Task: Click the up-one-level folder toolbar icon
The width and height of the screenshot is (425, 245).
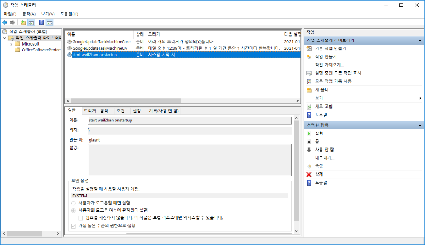Action: click(23, 23)
